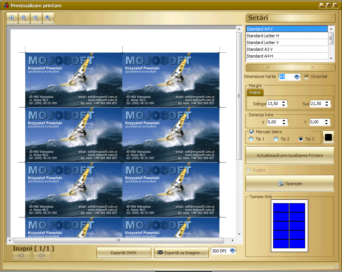Increase the Sus margin value
342x272 pixels.
[x=327, y=102]
